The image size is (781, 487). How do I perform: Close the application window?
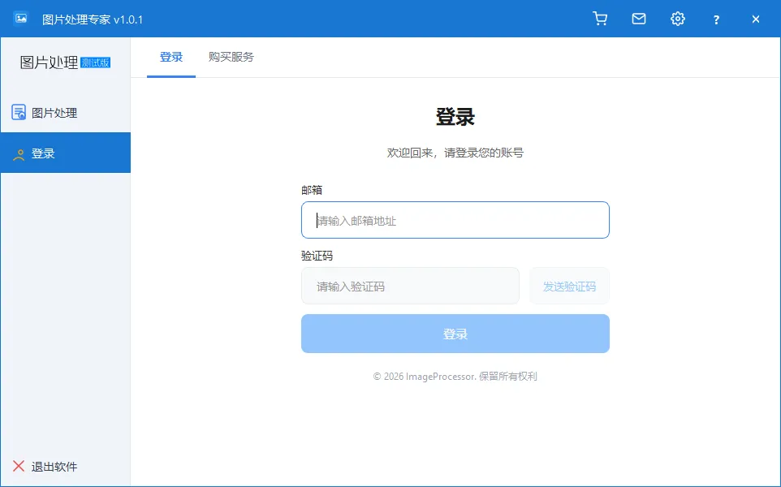click(755, 18)
